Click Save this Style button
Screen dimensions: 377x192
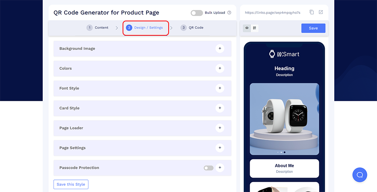(71, 184)
